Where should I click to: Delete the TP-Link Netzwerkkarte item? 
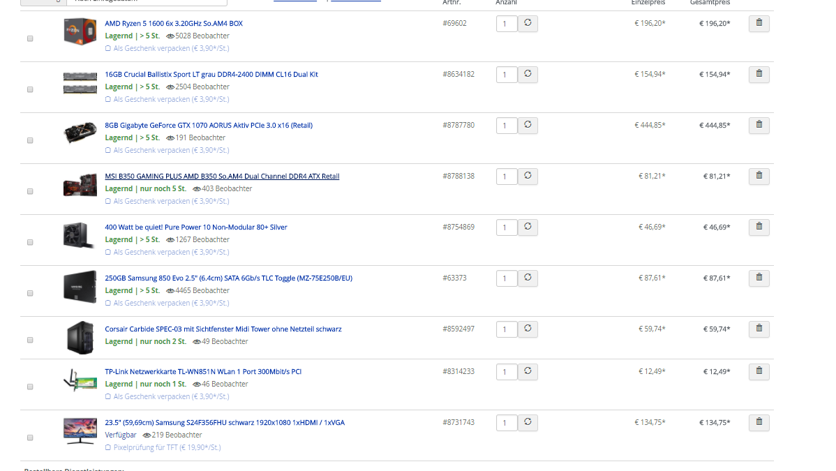[x=759, y=371]
